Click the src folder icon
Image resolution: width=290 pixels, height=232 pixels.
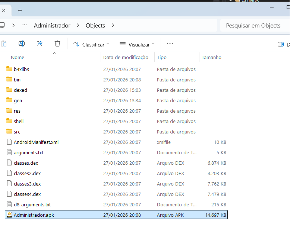tap(9, 131)
